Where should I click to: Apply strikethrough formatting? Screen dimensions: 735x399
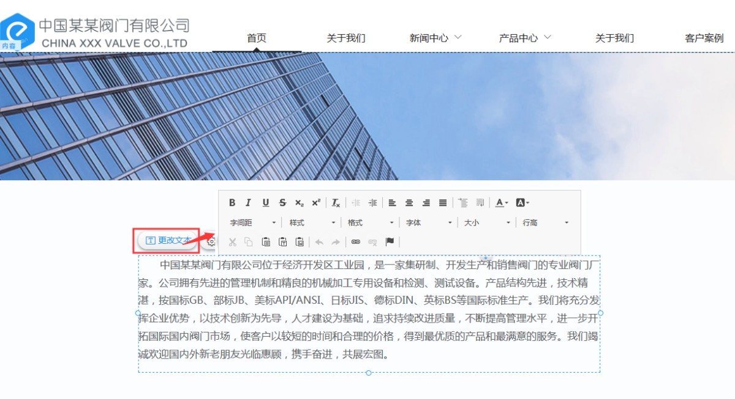point(282,203)
